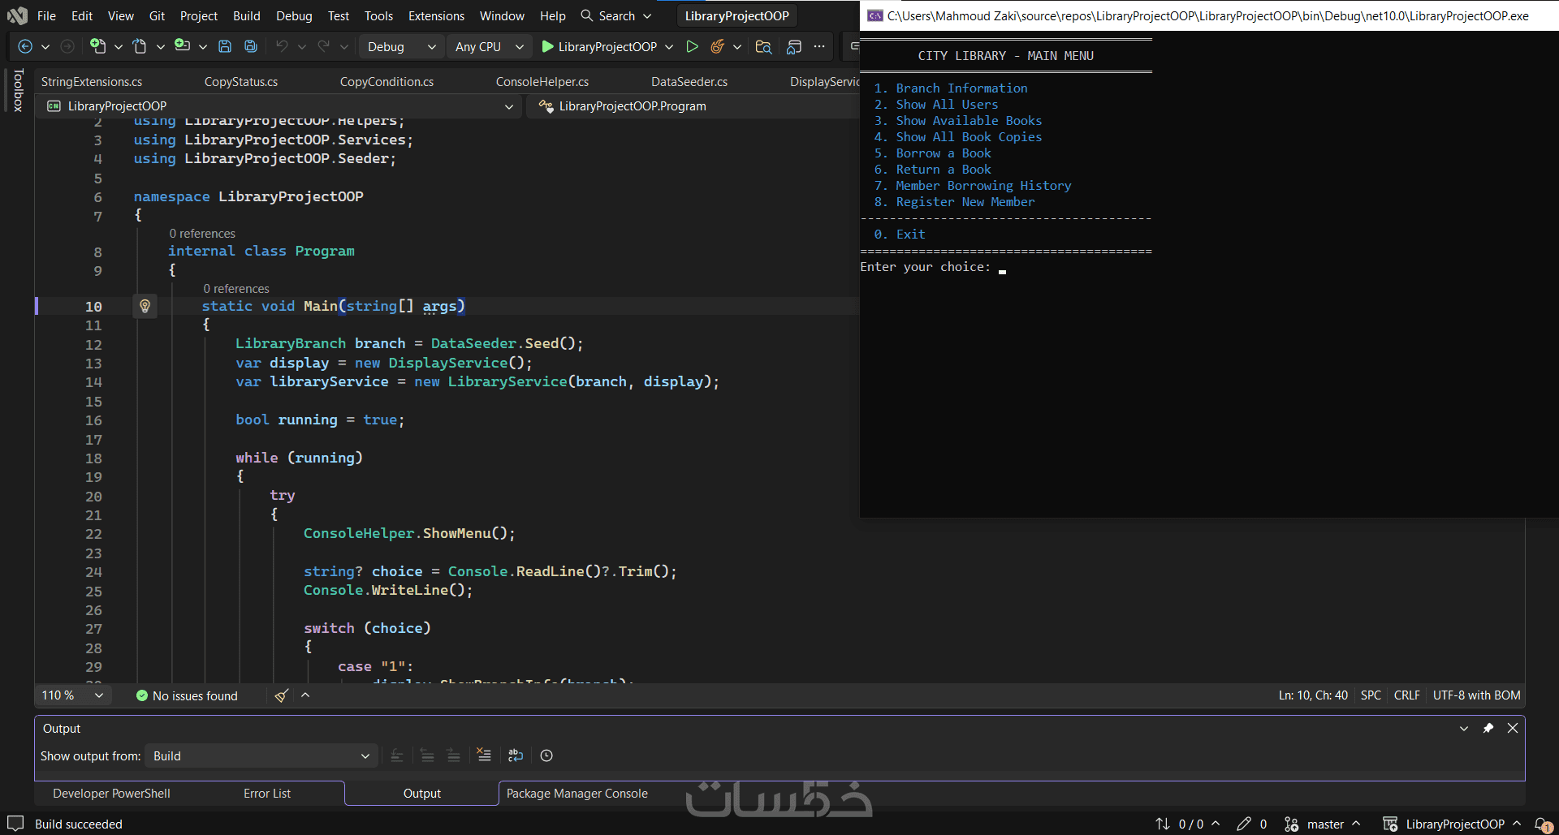Expand the arrow next to the broom icon
This screenshot has height=835, width=1559.
coord(305,695)
